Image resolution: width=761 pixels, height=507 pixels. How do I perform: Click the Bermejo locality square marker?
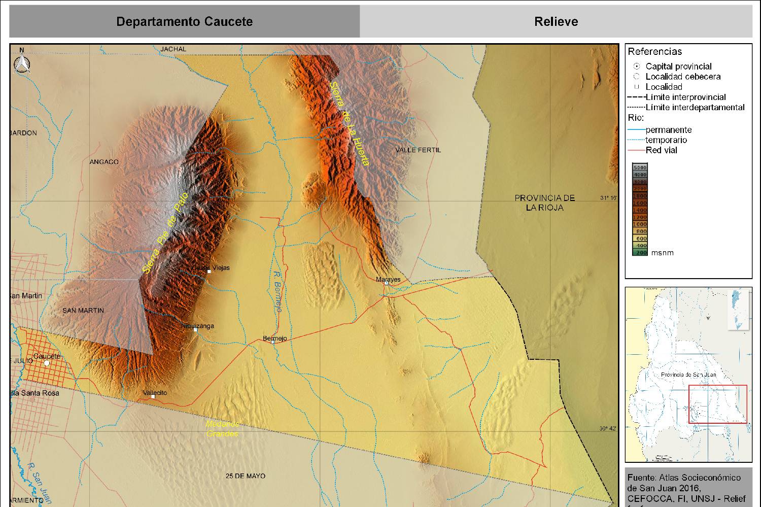click(273, 342)
